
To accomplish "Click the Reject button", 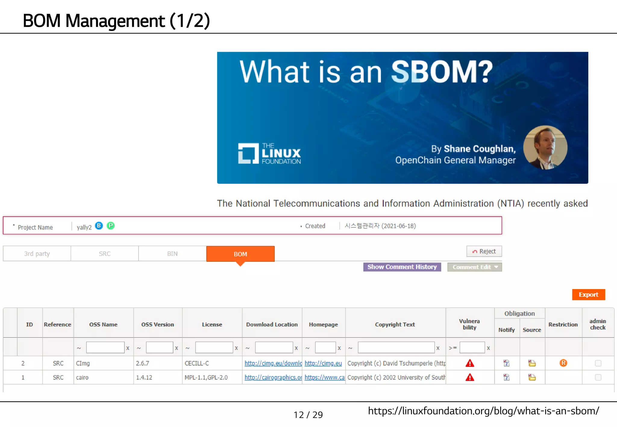I will pos(484,251).
